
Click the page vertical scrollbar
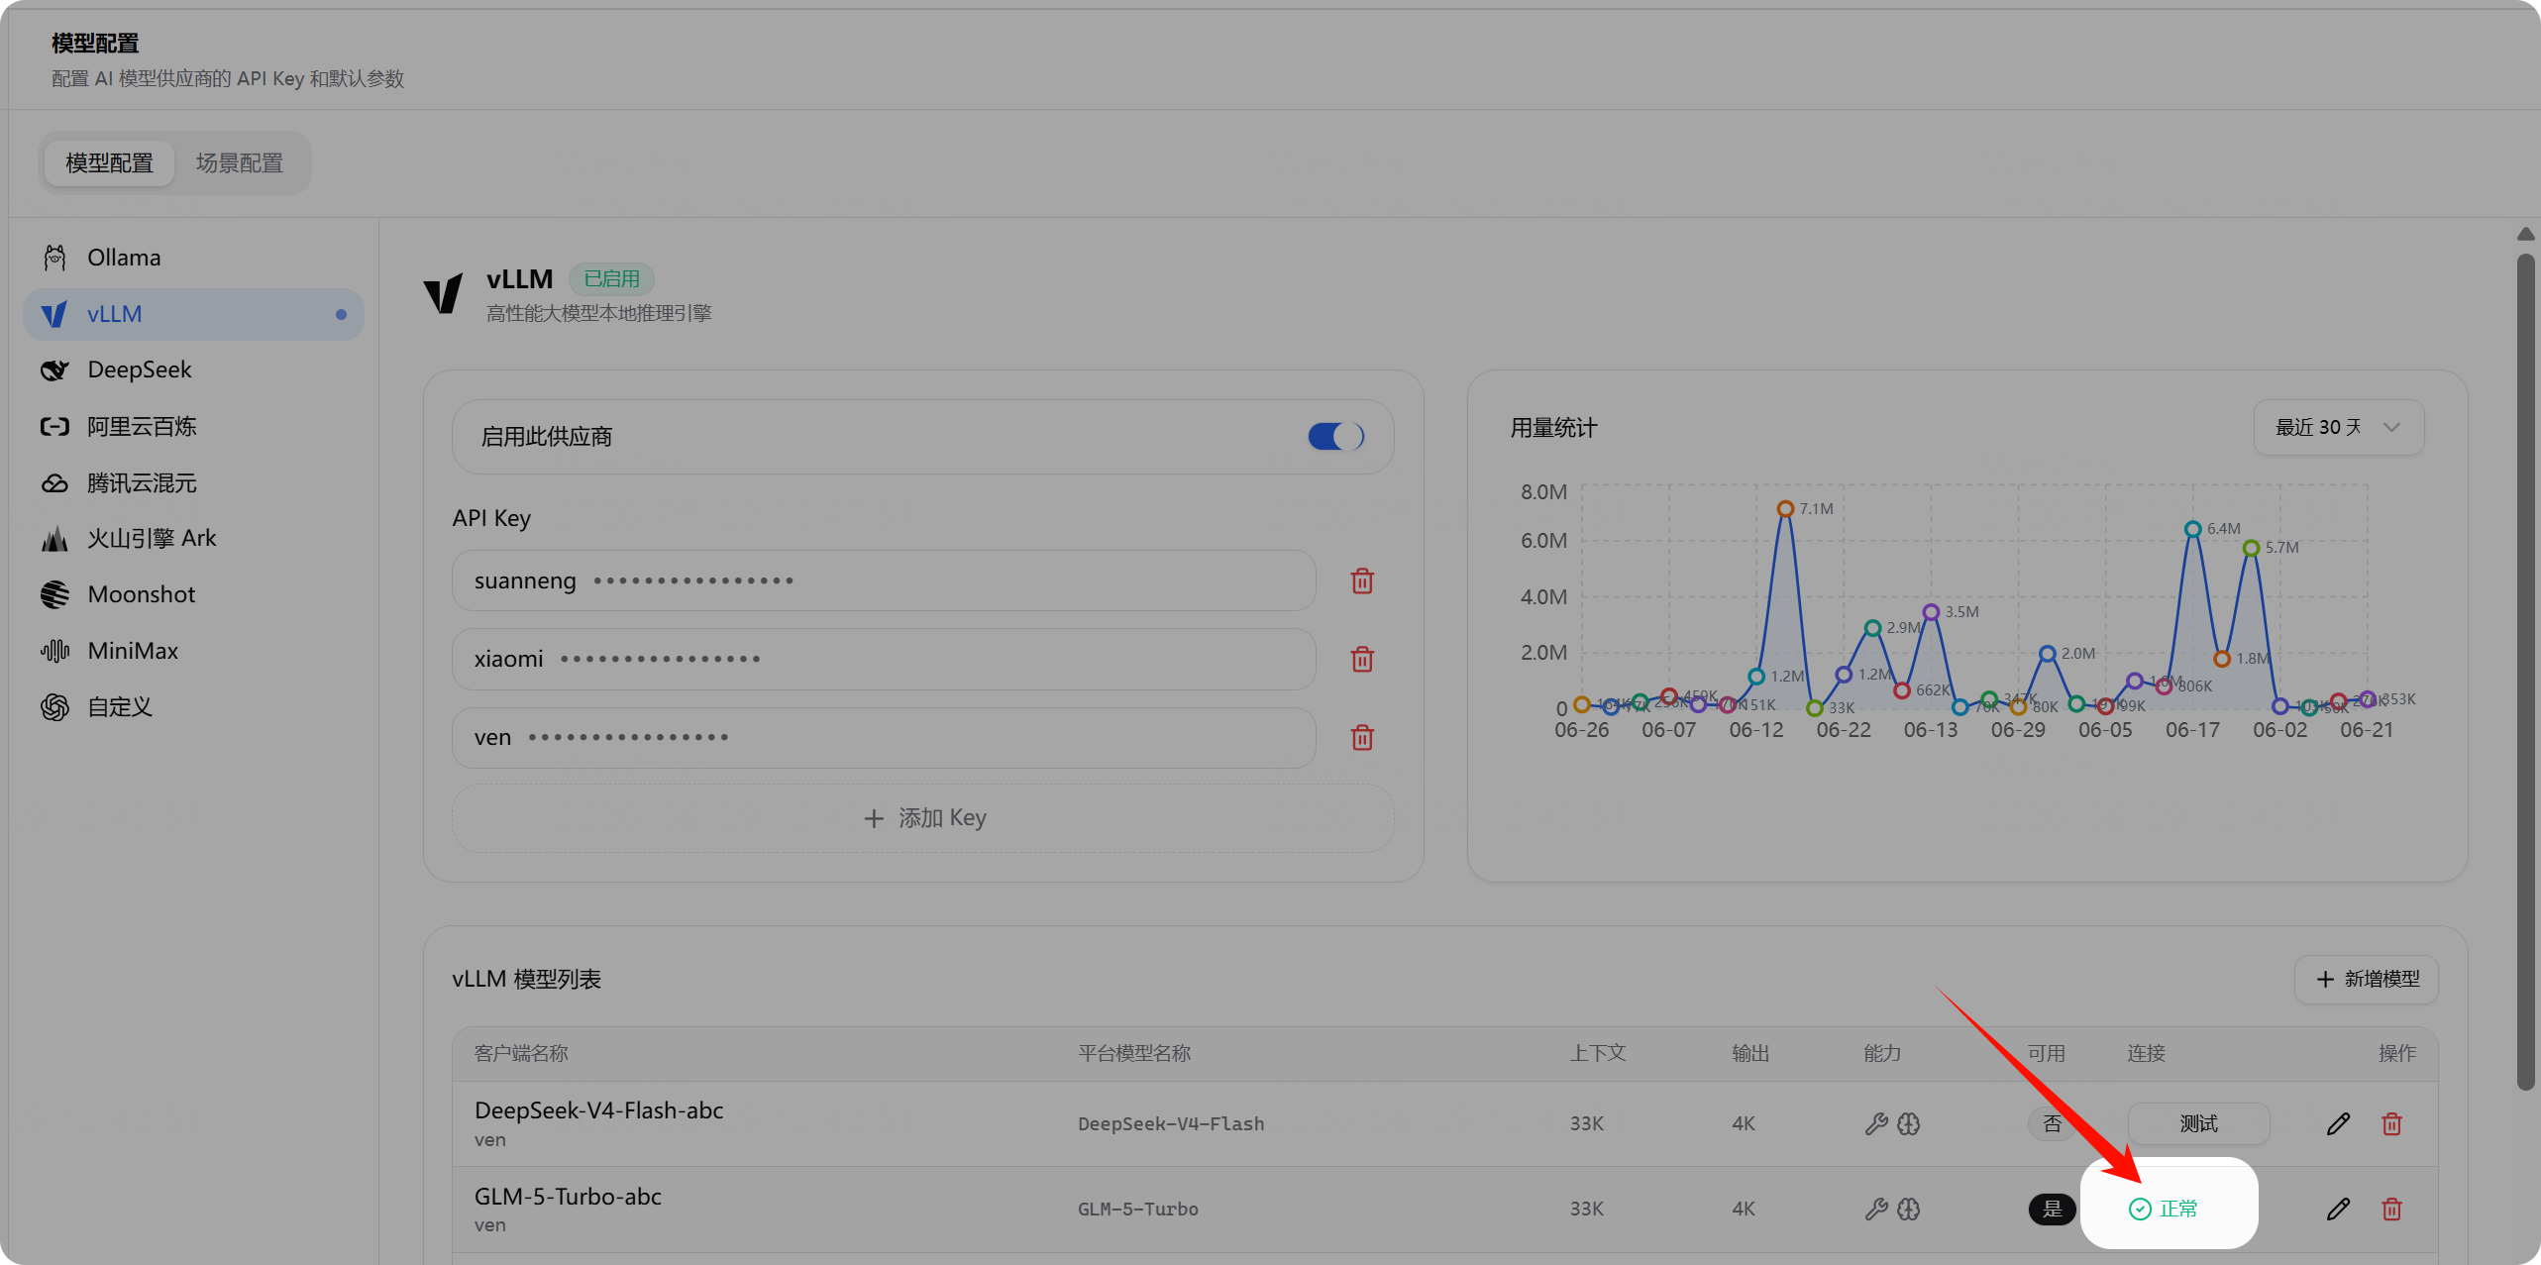2525,672
